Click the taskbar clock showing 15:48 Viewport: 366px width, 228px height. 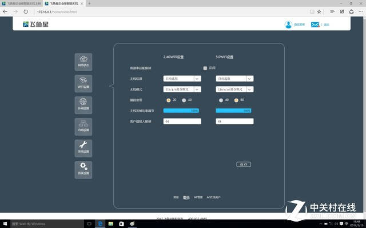point(356,224)
